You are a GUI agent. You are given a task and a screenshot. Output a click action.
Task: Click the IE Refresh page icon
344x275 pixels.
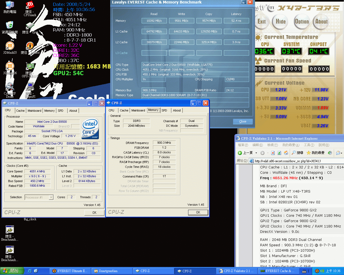coord(279,153)
